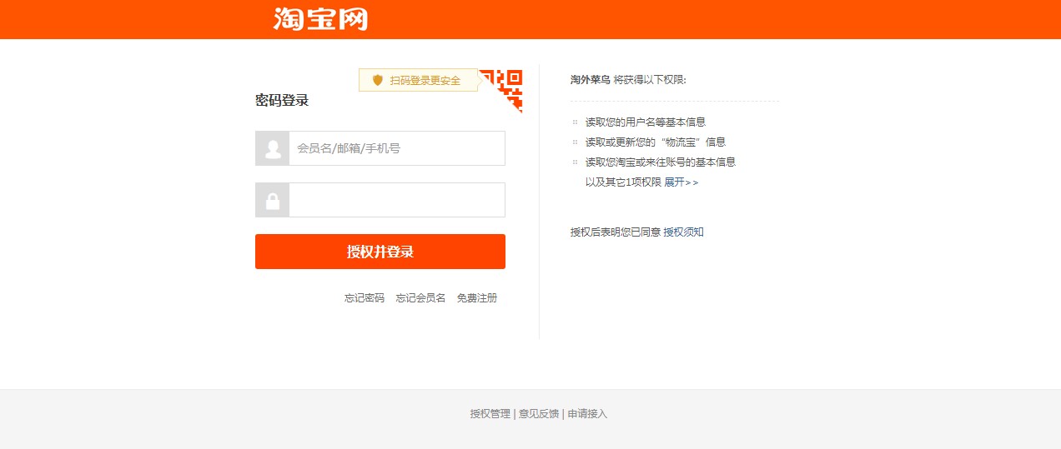The height and width of the screenshot is (449, 1061).
Task: Click permission text 读取或更新您的"物流宝"信息
Action: [656, 142]
